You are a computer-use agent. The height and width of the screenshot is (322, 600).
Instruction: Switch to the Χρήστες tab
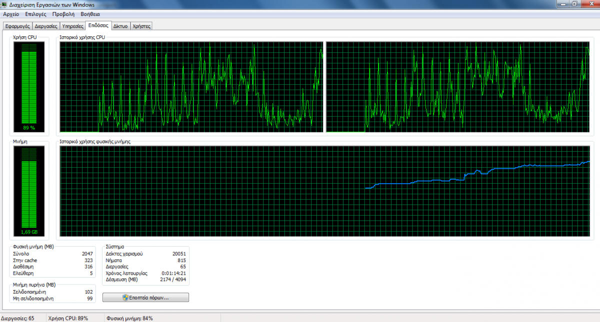(141, 26)
